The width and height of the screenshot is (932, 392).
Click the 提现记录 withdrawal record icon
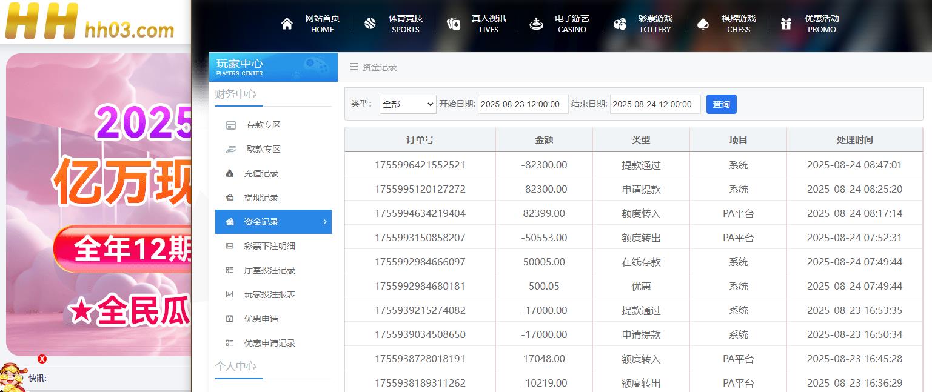pos(231,197)
